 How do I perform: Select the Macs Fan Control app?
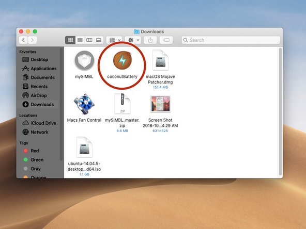coord(84,104)
